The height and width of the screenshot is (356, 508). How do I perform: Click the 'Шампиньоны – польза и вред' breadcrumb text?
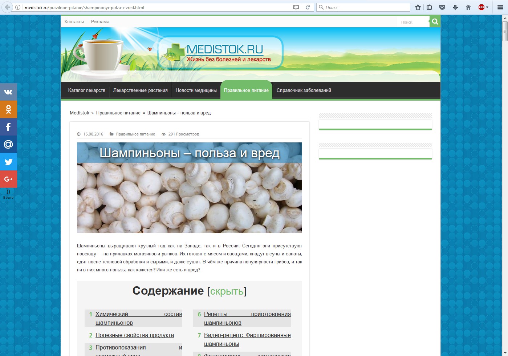point(179,113)
